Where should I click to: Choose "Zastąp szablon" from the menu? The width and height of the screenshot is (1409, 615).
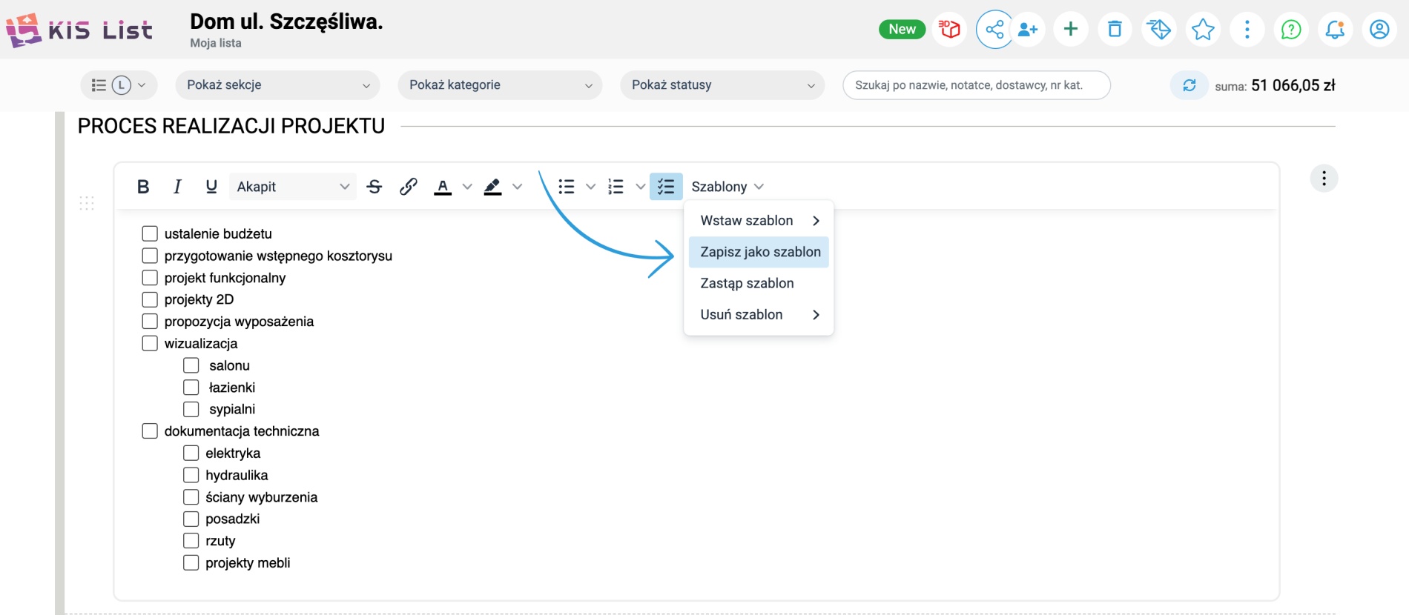pos(747,283)
